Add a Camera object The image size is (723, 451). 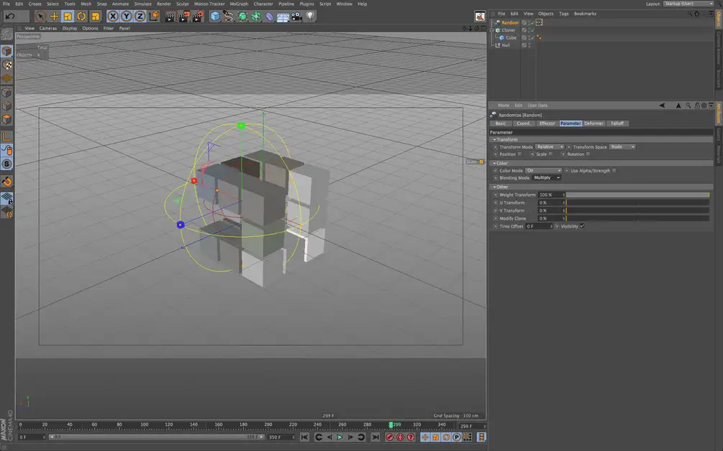[296, 17]
